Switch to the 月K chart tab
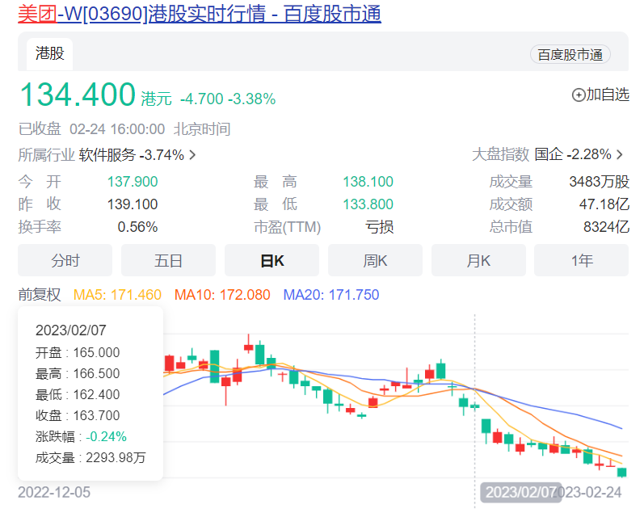The width and height of the screenshot is (644, 509). (479, 260)
